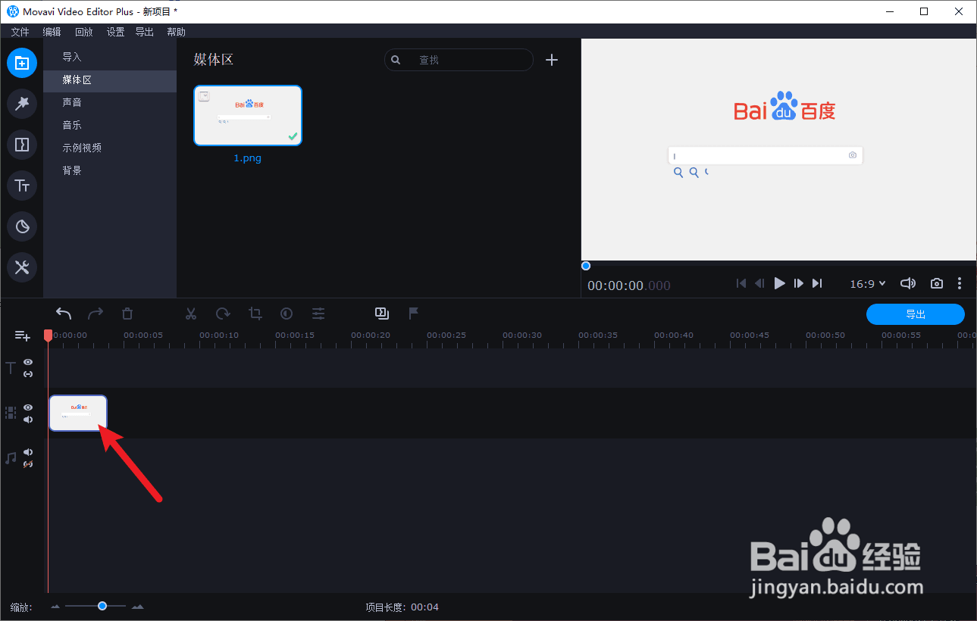Open the 编辑 menu
Screen dimensions: 977x621
pyautogui.click(x=52, y=32)
